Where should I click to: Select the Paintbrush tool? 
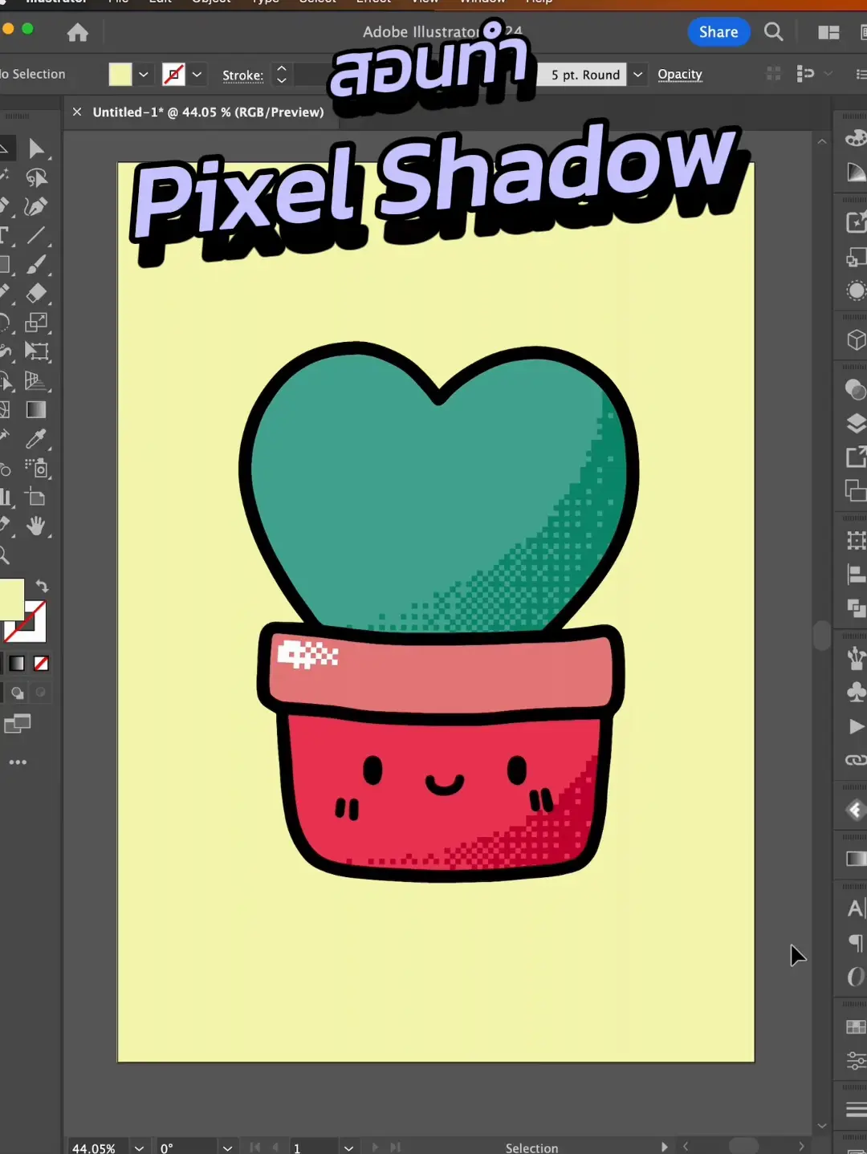click(36, 265)
